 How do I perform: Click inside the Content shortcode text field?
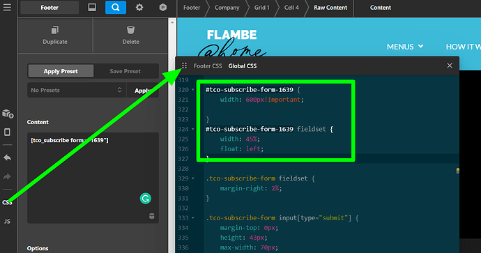(x=93, y=178)
